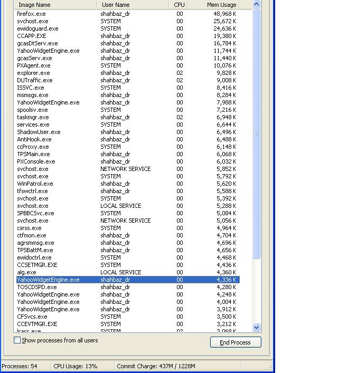This screenshot has width=338, height=373.
Task: Select the TOSCDSPD.exe process
Action: [128, 286]
